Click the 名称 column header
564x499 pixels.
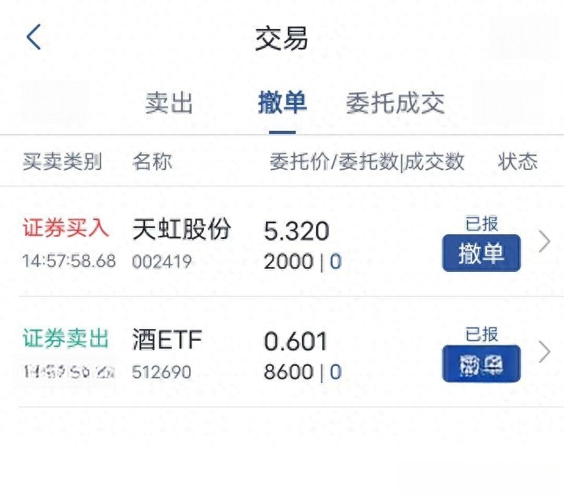point(152,161)
